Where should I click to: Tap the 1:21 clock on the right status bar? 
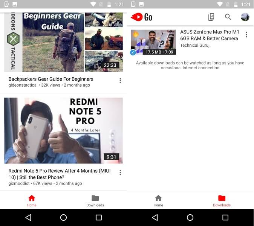246,4
